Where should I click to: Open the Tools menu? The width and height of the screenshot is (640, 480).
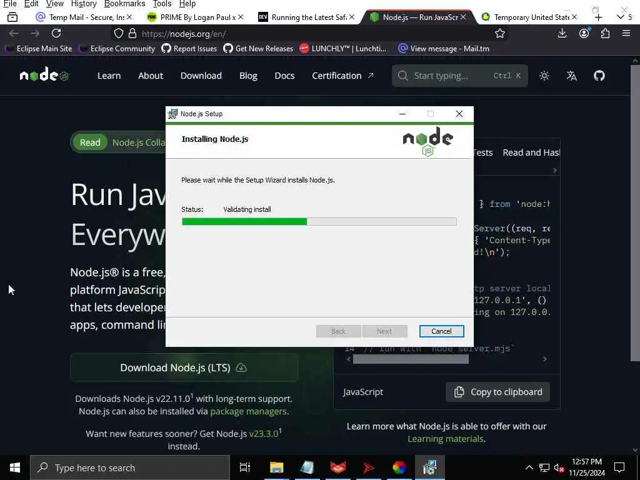coord(162,4)
